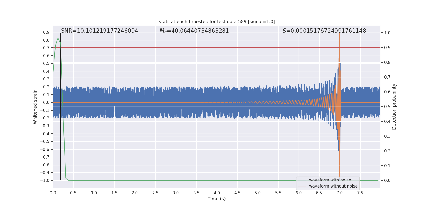Click the blue line swatch in the legend

302,180
